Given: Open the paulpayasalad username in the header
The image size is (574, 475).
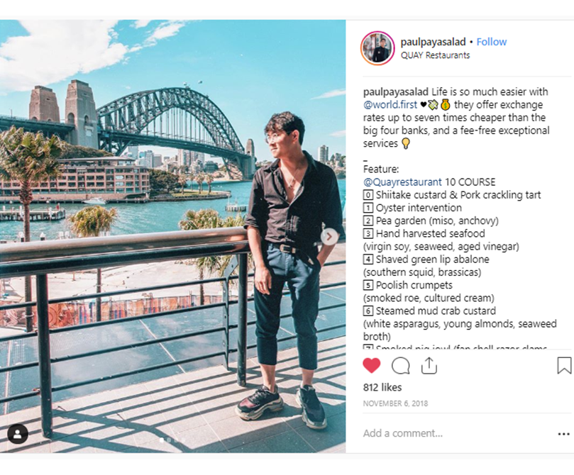Looking at the screenshot, I should pos(433,42).
